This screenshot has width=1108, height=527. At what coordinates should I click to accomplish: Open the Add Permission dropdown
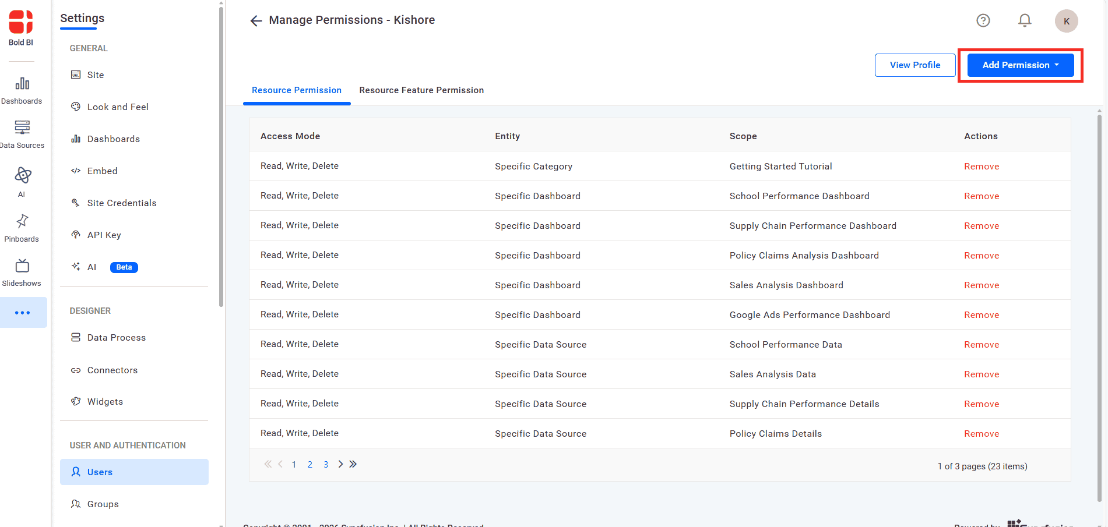1019,65
